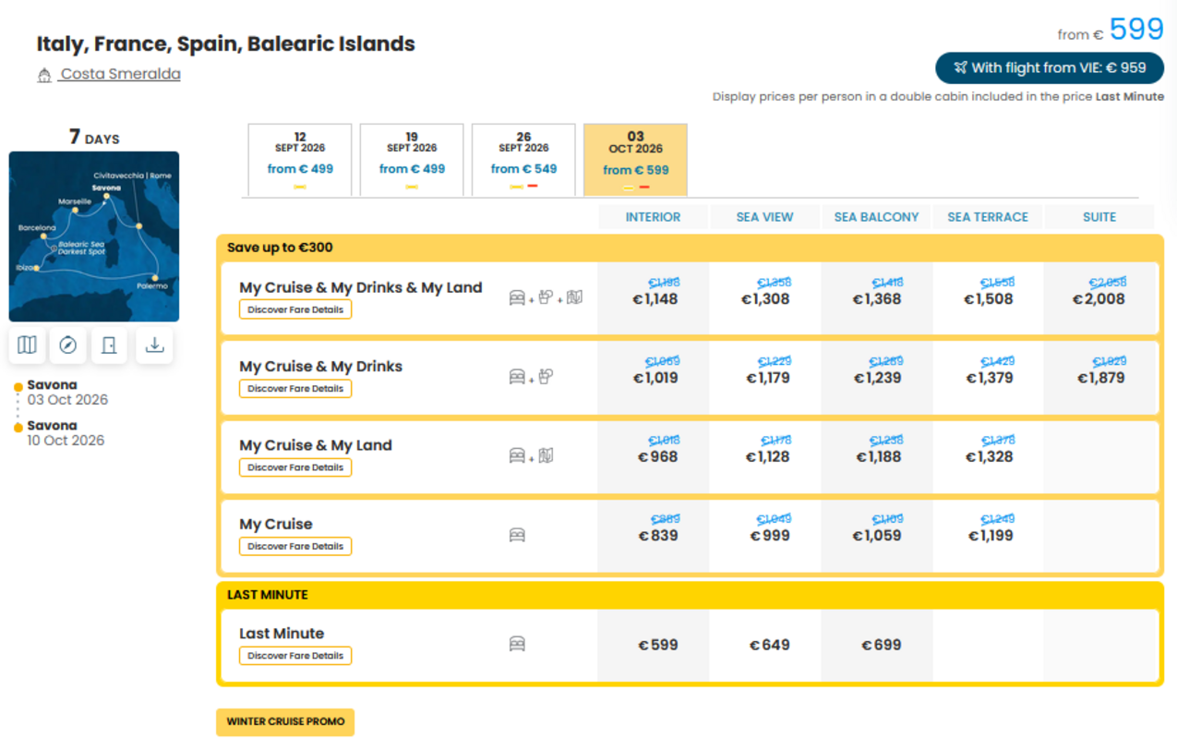Viewport: 1177px width, 739px height.
Task: Click the cabin door icon under the map
Action: coord(109,345)
